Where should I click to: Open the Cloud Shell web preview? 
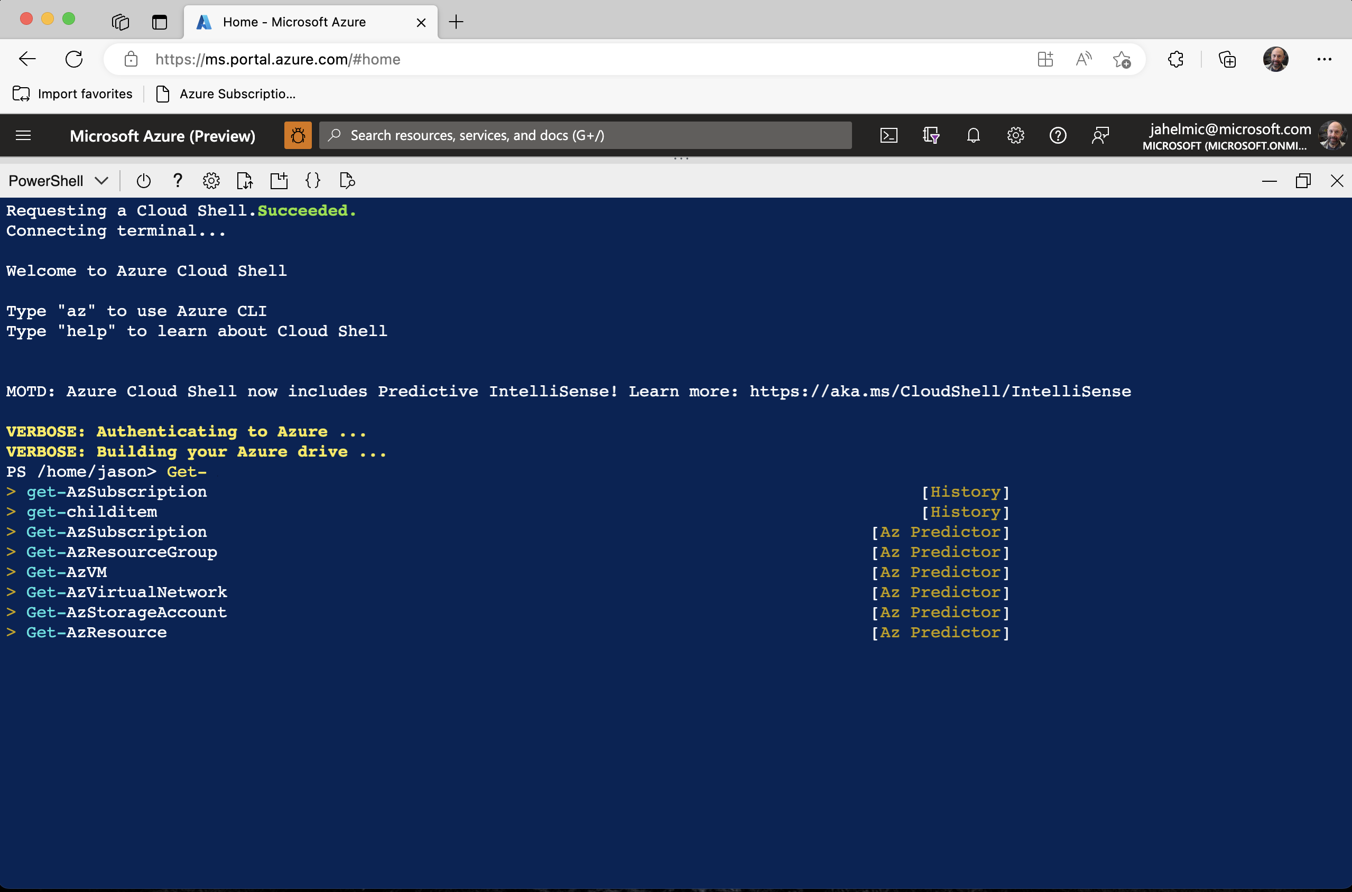pos(347,180)
